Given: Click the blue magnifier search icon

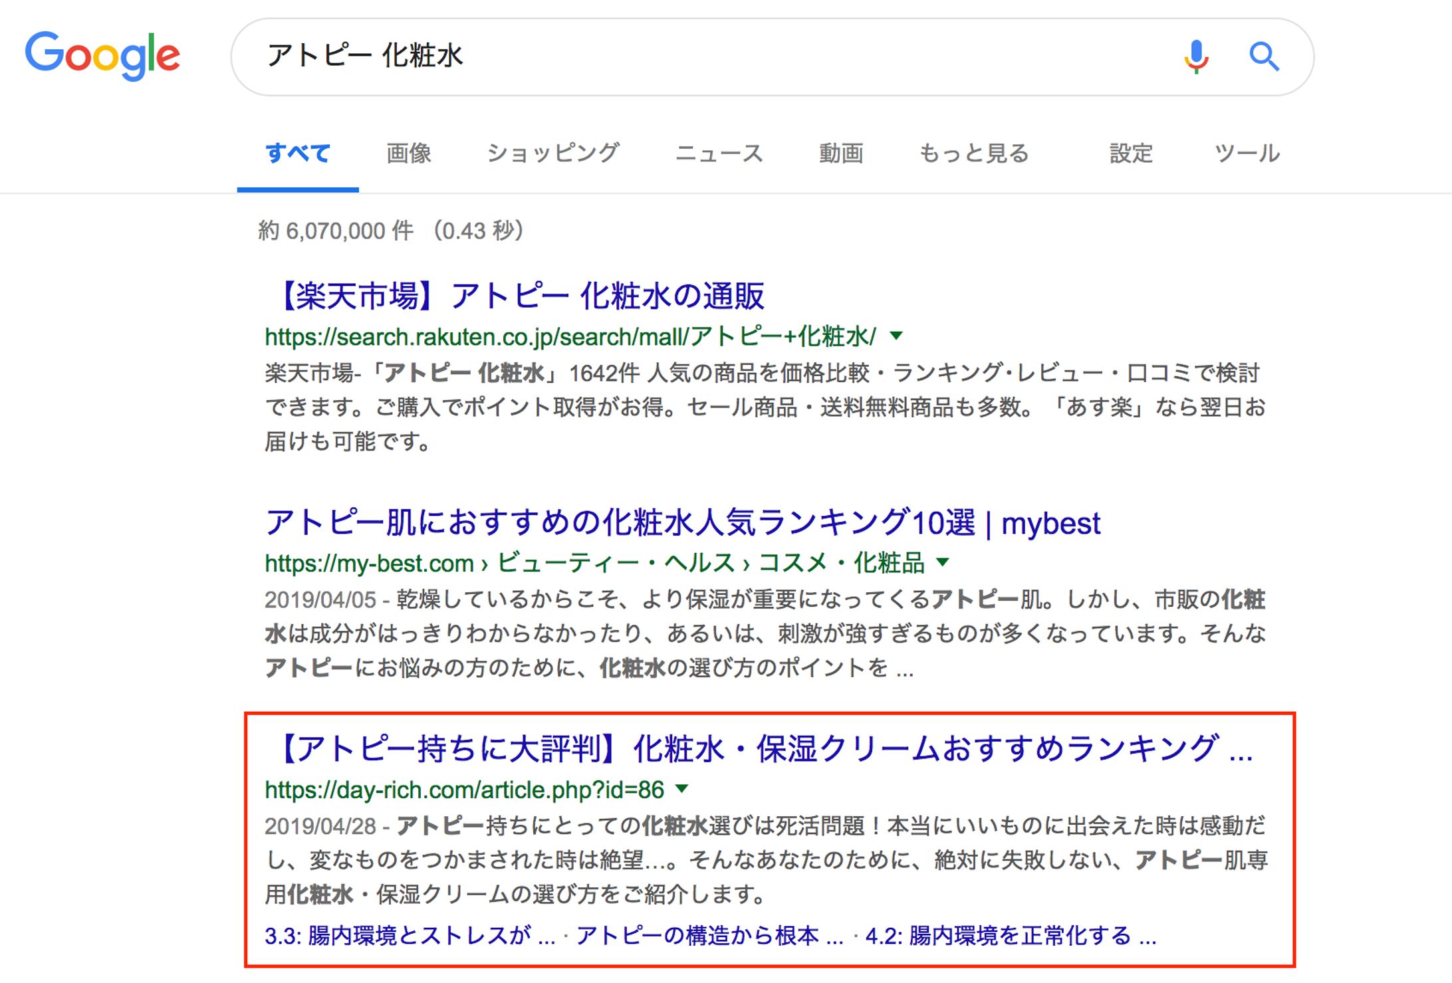Looking at the screenshot, I should pos(1263,56).
